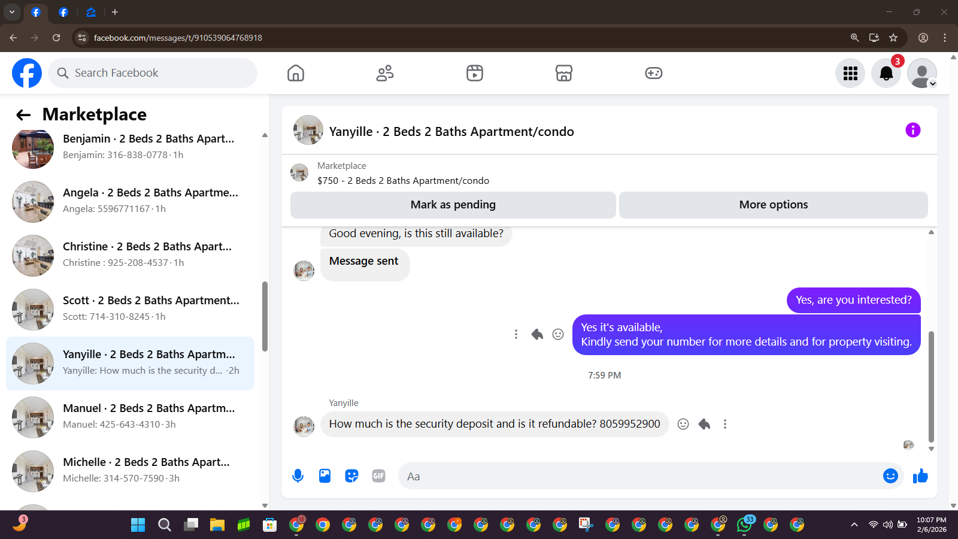Select Yanyille's conversation in list
The width and height of the screenshot is (958, 539).
tap(130, 364)
